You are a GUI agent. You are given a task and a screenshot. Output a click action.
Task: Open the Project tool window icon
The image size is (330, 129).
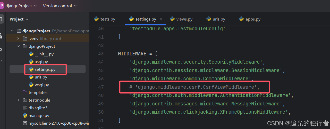[1, 19]
